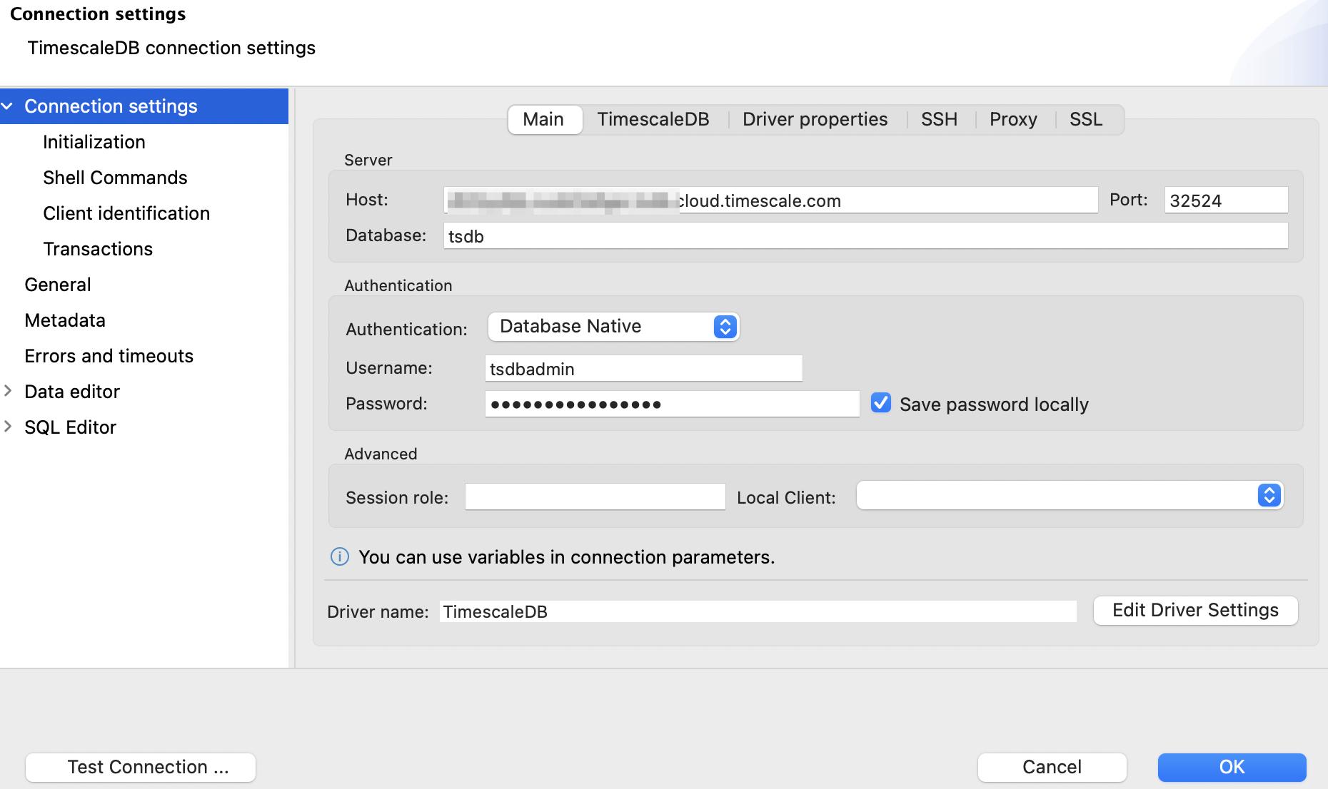Click the Test Connection button
The width and height of the screenshot is (1328, 789).
coord(141,767)
